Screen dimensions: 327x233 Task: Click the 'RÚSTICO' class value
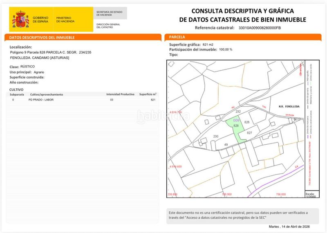click(27, 66)
